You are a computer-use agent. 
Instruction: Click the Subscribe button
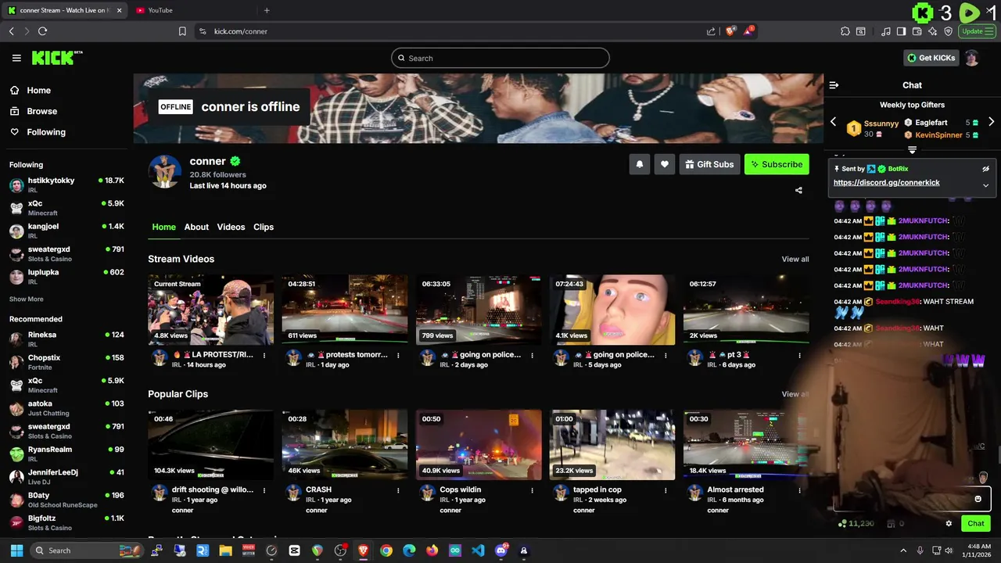coord(777,164)
